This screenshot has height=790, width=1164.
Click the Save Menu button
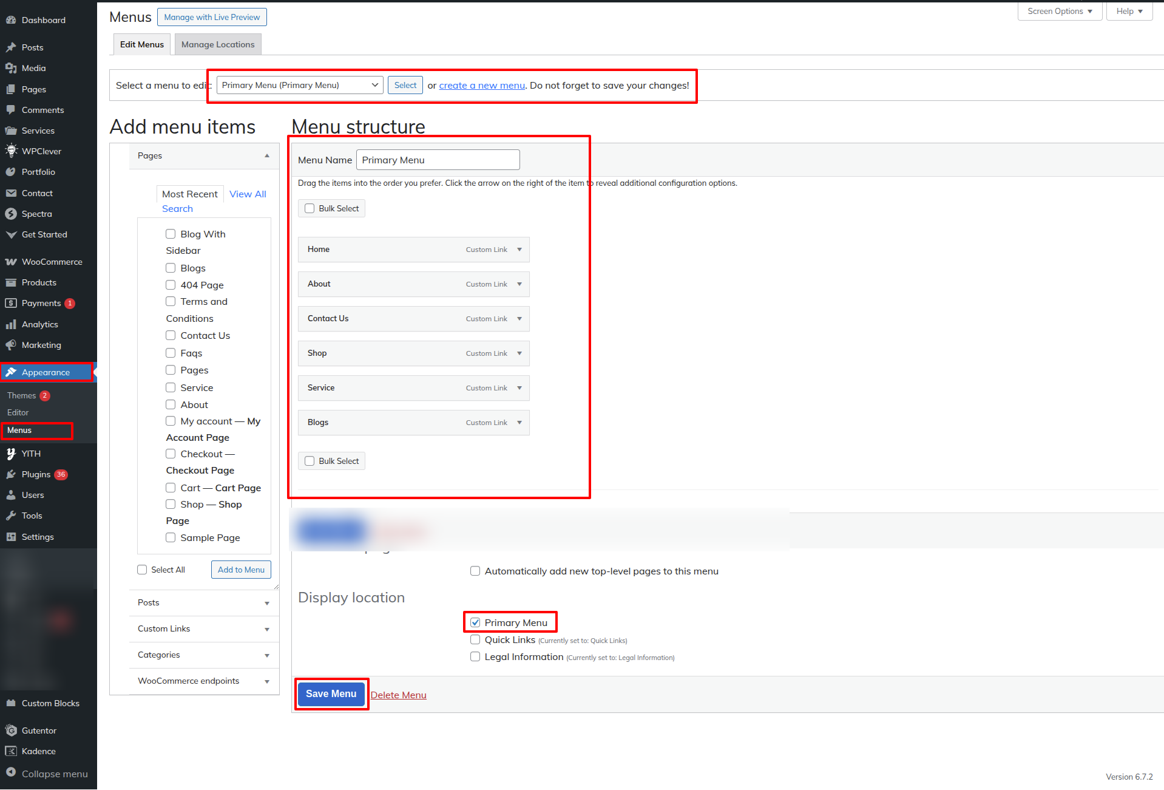pyautogui.click(x=331, y=694)
